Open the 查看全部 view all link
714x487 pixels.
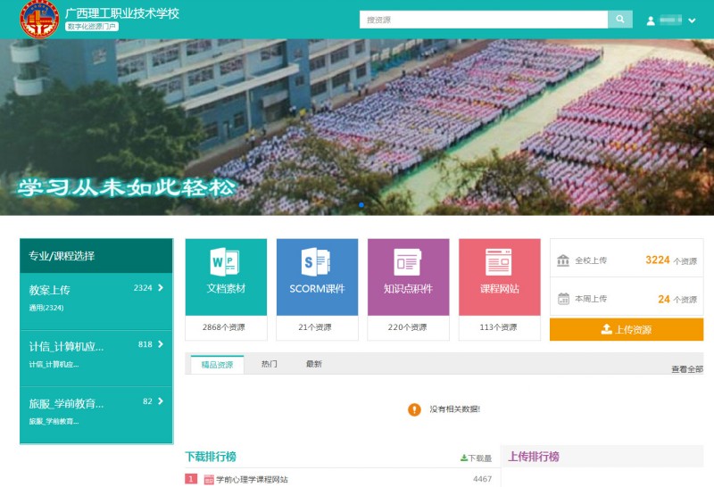[x=686, y=368]
